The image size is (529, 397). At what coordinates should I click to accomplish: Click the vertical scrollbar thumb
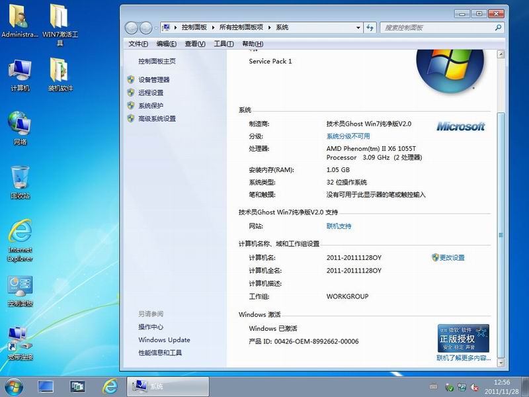pos(501,235)
